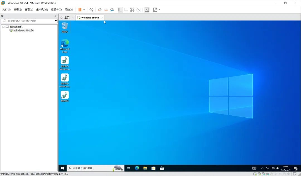Open the 编辑(E) menu
The height and width of the screenshot is (176, 301).
pos(18,9)
